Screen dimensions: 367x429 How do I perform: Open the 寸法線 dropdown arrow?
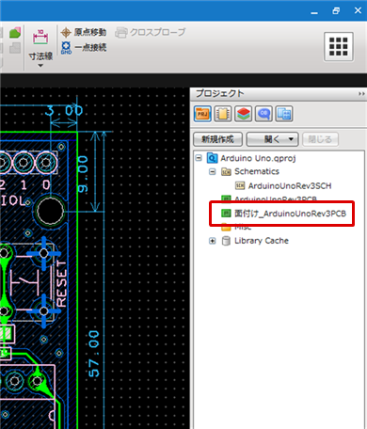click(x=40, y=66)
